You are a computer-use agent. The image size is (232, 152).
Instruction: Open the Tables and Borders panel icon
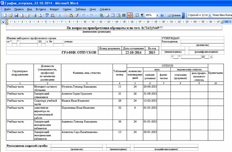pos(107,15)
